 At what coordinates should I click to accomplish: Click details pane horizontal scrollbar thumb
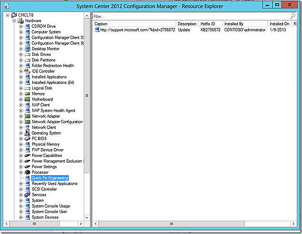(171, 224)
